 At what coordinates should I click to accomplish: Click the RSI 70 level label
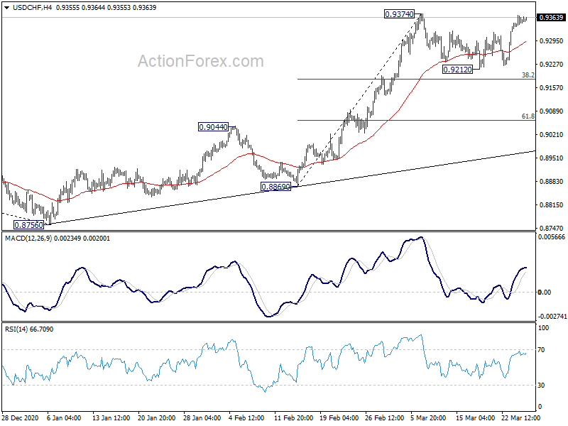coord(541,350)
